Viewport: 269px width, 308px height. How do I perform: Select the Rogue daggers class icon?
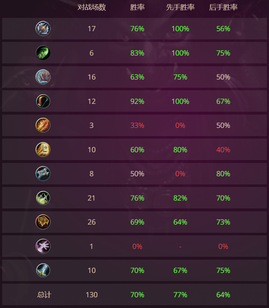tap(43, 198)
